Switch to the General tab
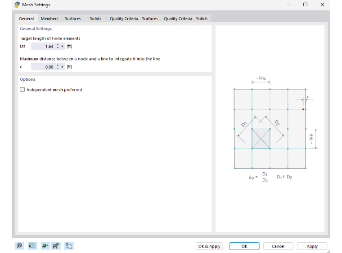Screen dimensions: 342x253 (27, 18)
